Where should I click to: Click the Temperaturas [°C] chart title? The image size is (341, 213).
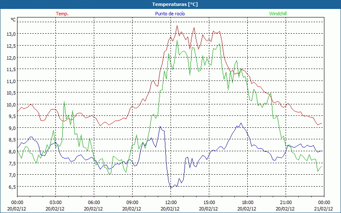(x=175, y=4)
